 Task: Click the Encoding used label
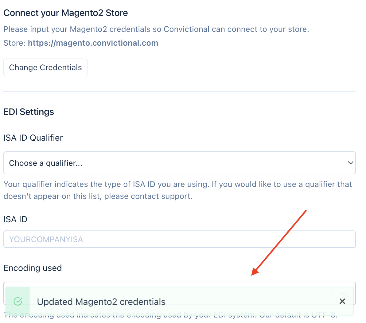point(33,268)
